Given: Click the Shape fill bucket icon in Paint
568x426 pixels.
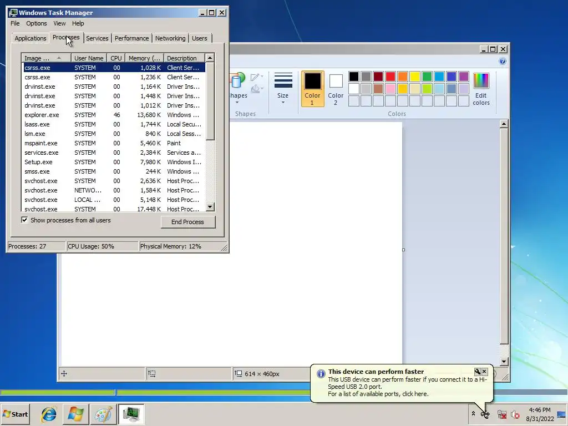Looking at the screenshot, I should pos(255,88).
